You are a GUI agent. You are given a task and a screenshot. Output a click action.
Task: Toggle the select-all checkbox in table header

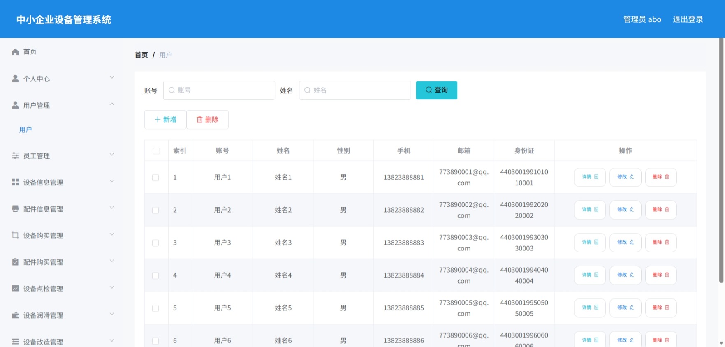(156, 151)
